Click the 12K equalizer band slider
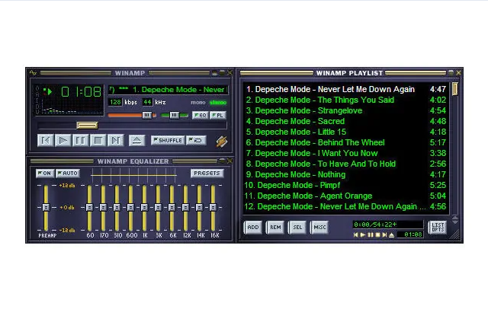The image size is (488, 309). point(185,207)
